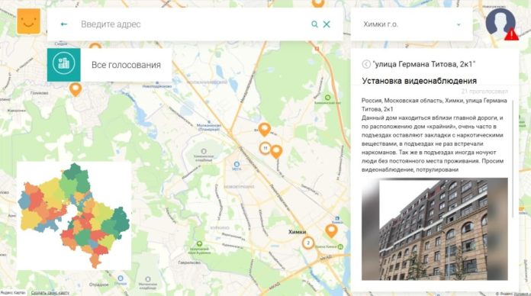This screenshot has height=296, width=531.
Task: Click the orange pin east of the Химки label
Action: click(331, 231)
